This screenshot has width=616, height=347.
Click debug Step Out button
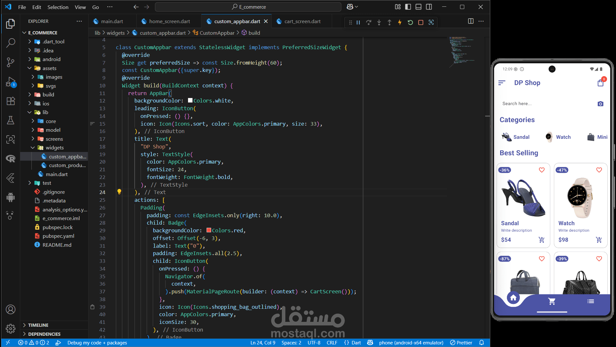point(389,22)
